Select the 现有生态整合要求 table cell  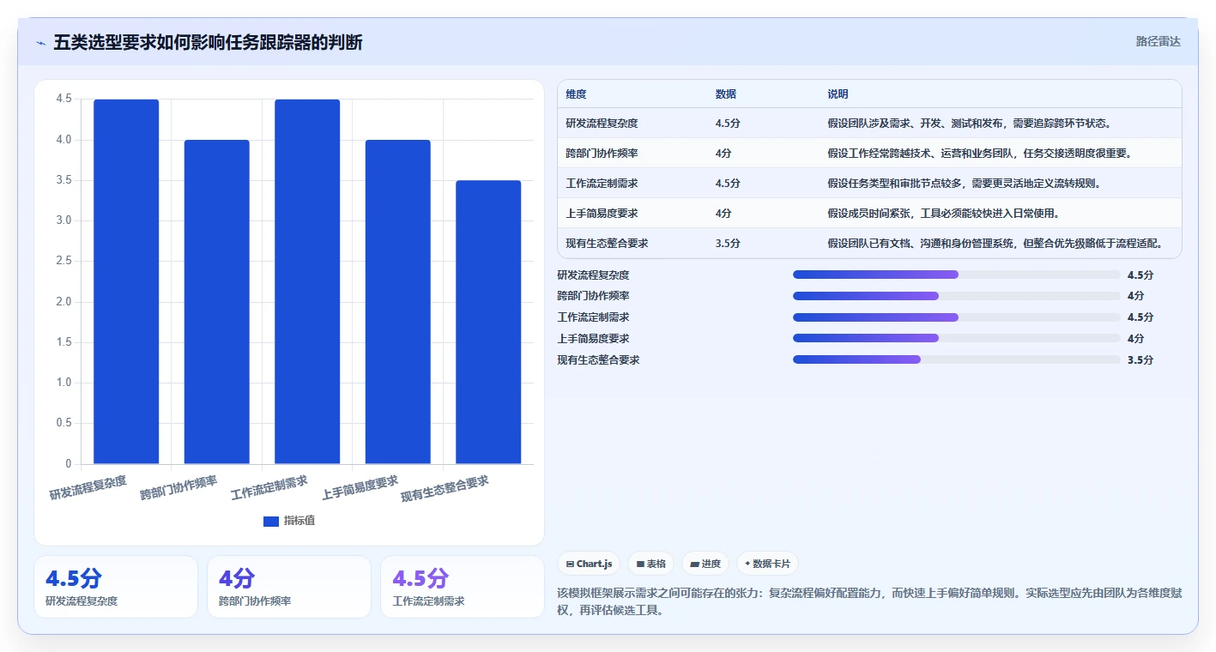[x=607, y=244]
